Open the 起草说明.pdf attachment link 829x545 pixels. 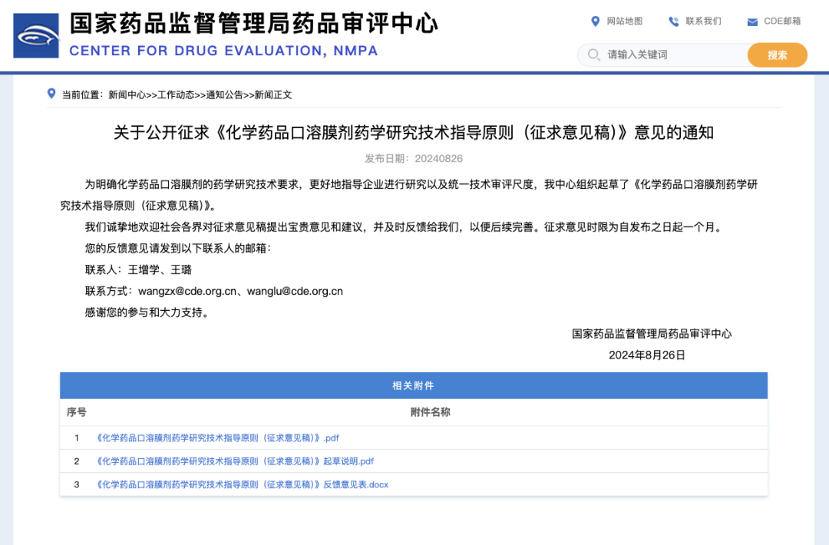click(235, 461)
